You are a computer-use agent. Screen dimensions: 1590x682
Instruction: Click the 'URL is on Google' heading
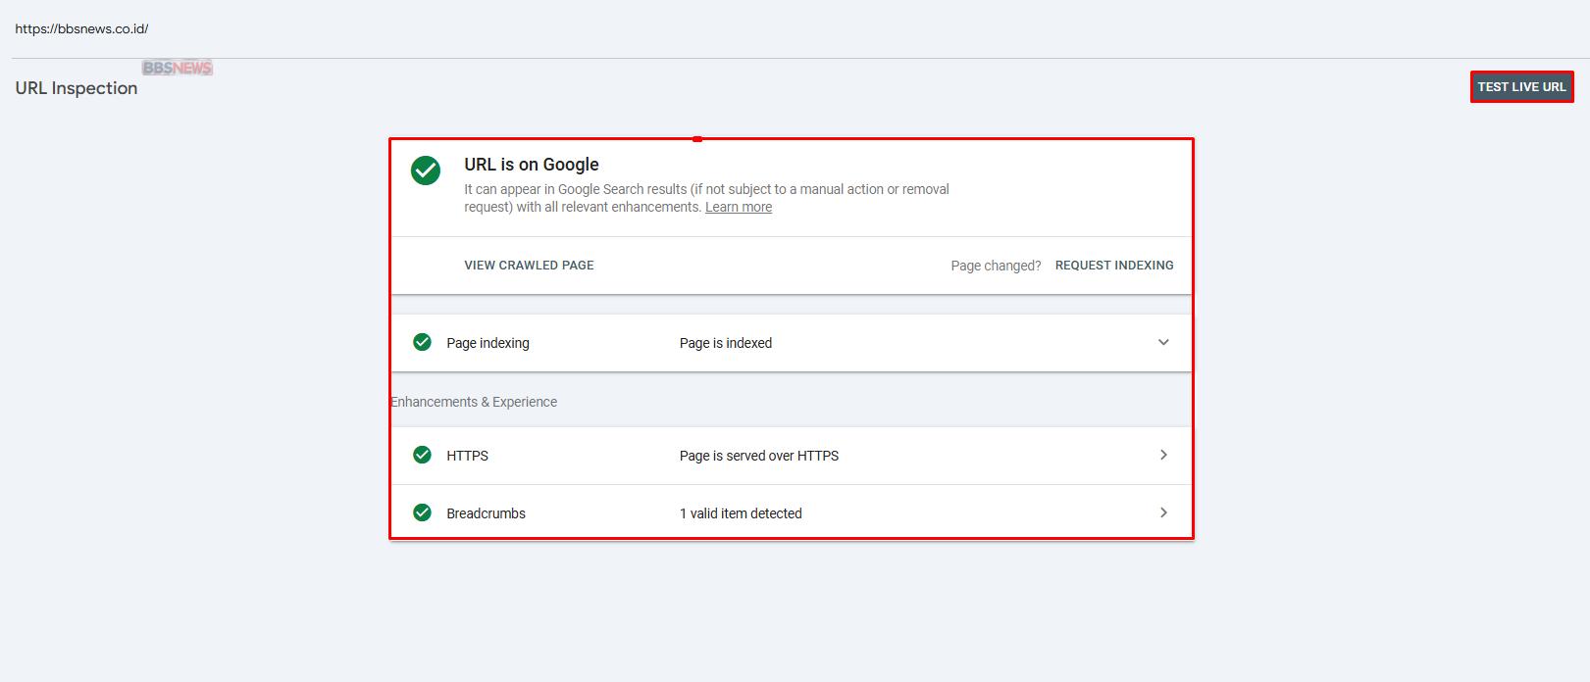click(x=531, y=165)
